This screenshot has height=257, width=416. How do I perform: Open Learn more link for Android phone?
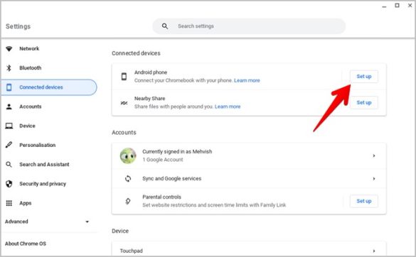tap(247, 80)
